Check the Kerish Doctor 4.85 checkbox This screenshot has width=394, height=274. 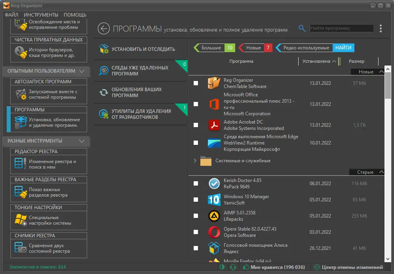click(x=196, y=184)
